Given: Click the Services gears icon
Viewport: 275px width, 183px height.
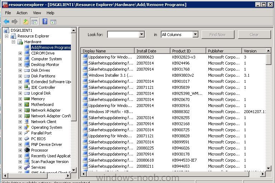Looking at the screenshot, I should (x=27, y=167).
